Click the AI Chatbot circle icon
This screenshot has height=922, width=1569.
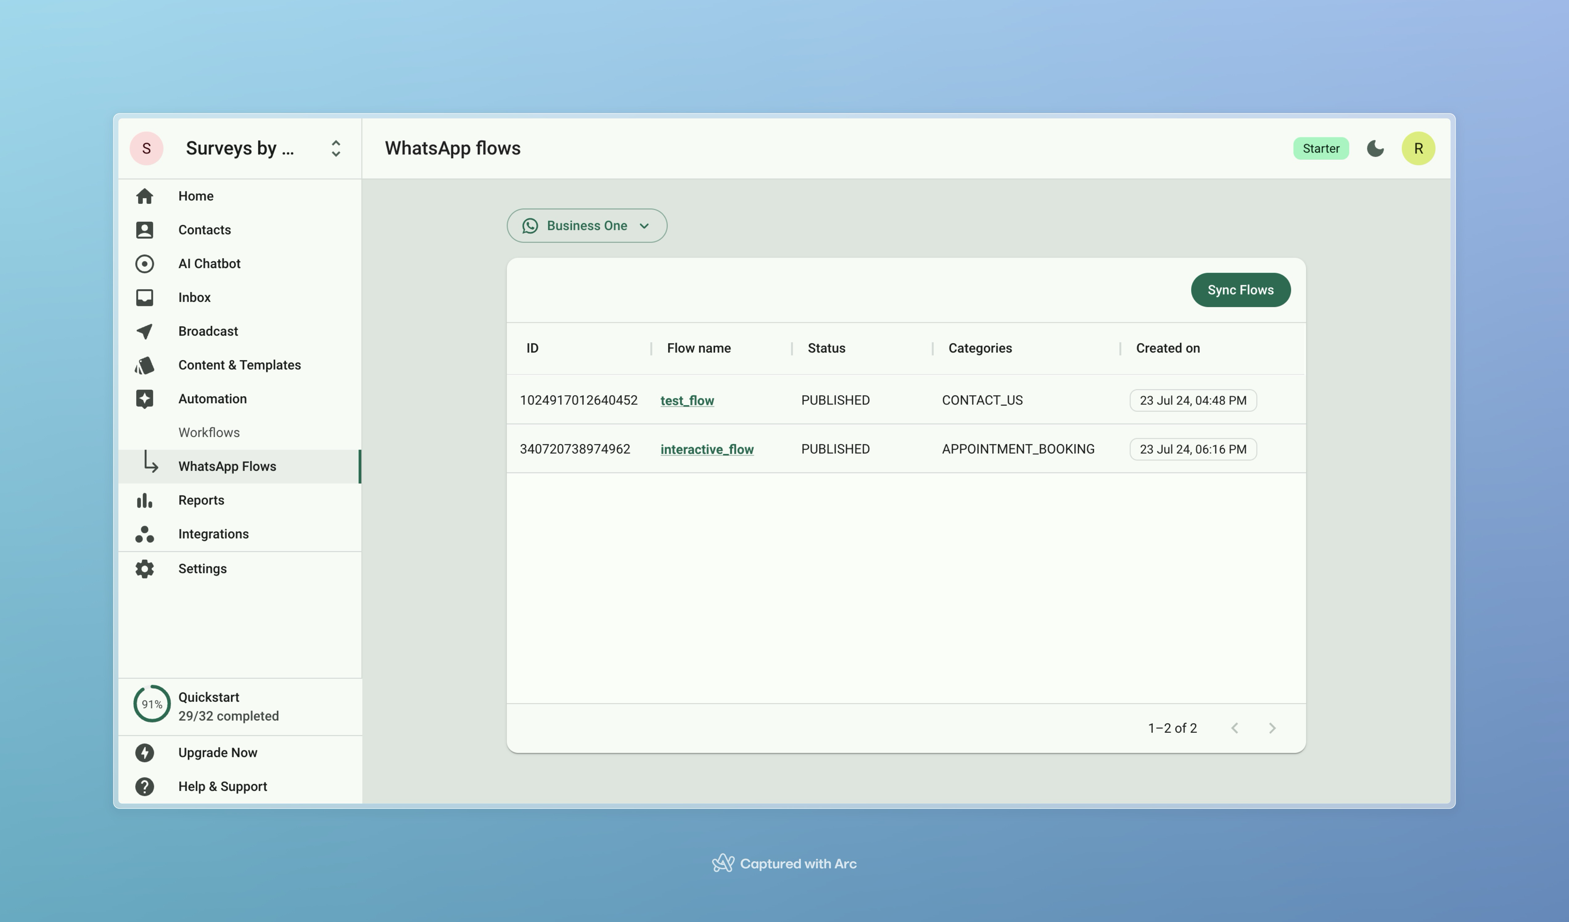[x=144, y=263]
